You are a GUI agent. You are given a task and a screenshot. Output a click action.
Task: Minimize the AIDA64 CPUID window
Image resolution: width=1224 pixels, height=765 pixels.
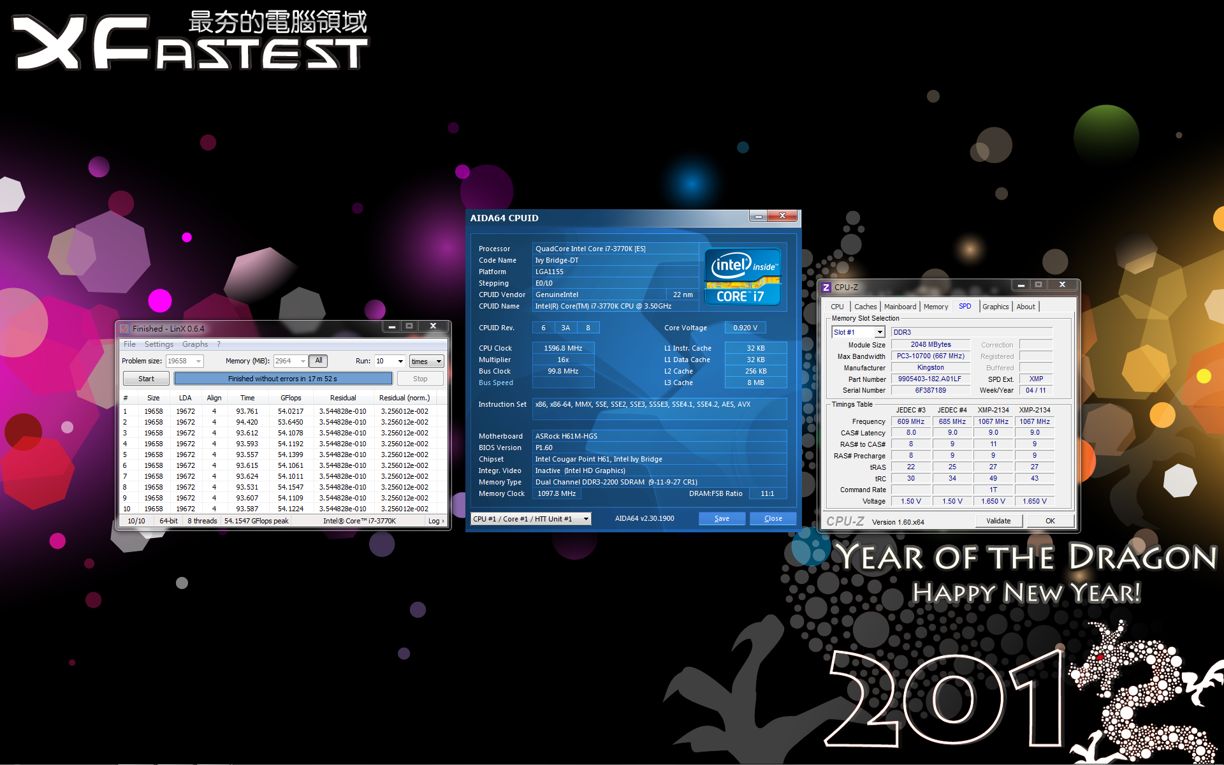758,217
